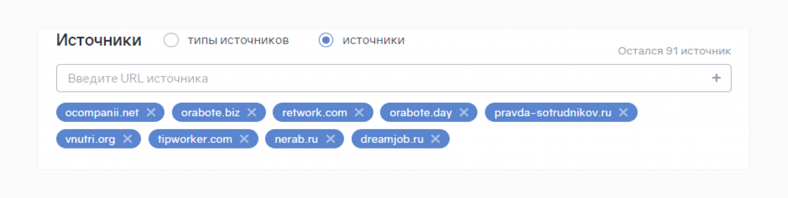Remove the vnutri.org source tag
This screenshot has width=788, height=198.
coord(128,139)
